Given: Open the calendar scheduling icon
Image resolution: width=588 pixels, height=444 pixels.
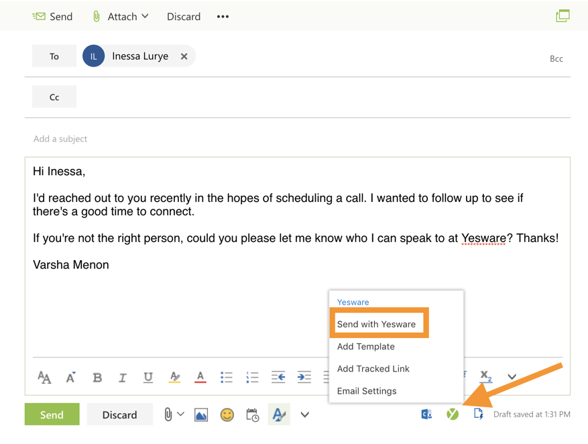Looking at the screenshot, I should [253, 415].
